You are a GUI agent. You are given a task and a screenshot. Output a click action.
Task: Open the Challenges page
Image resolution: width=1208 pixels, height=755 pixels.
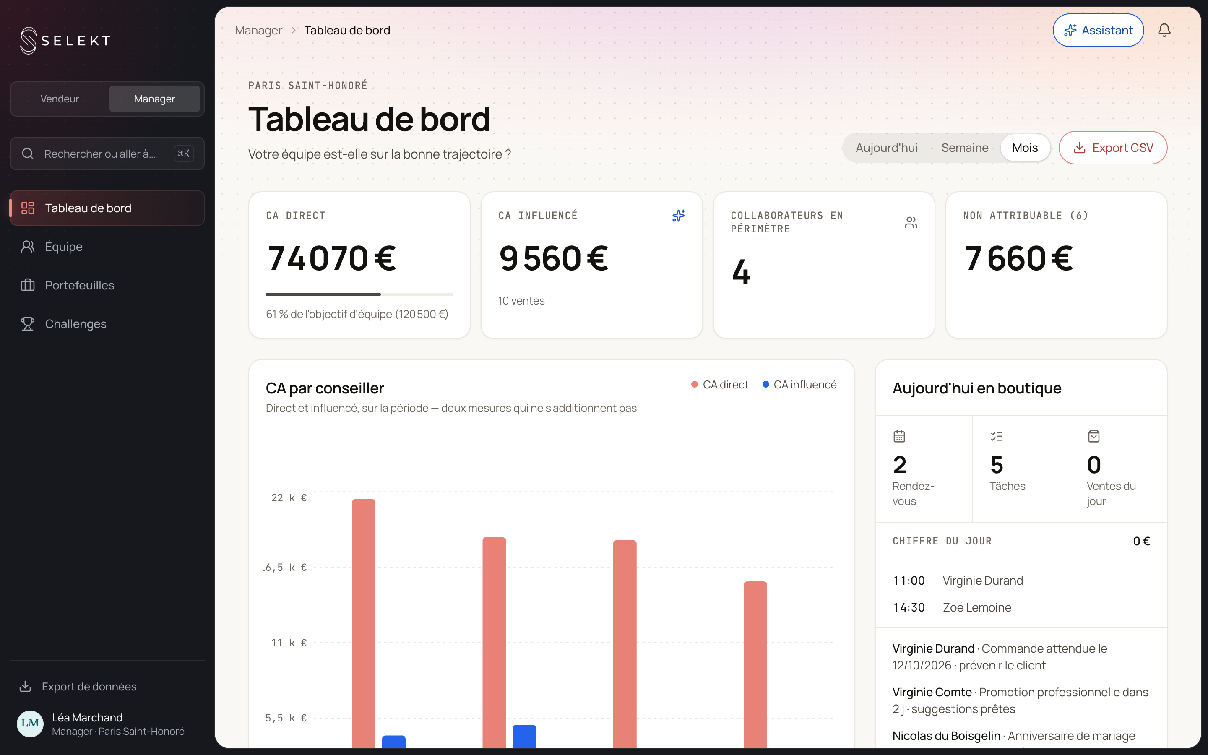(107, 324)
